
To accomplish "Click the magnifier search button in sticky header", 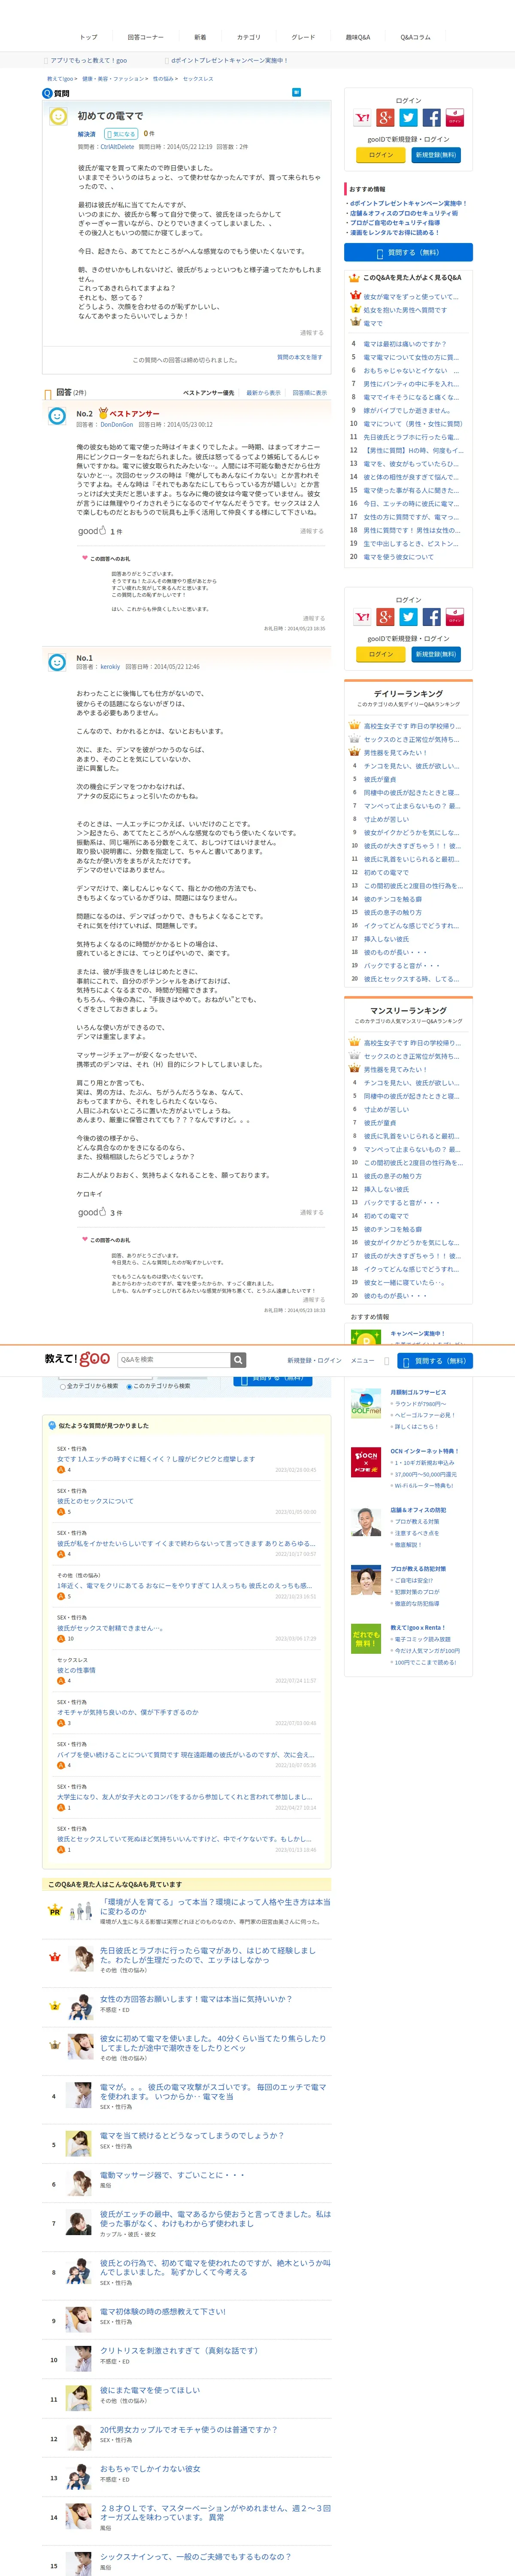I will click(238, 1360).
